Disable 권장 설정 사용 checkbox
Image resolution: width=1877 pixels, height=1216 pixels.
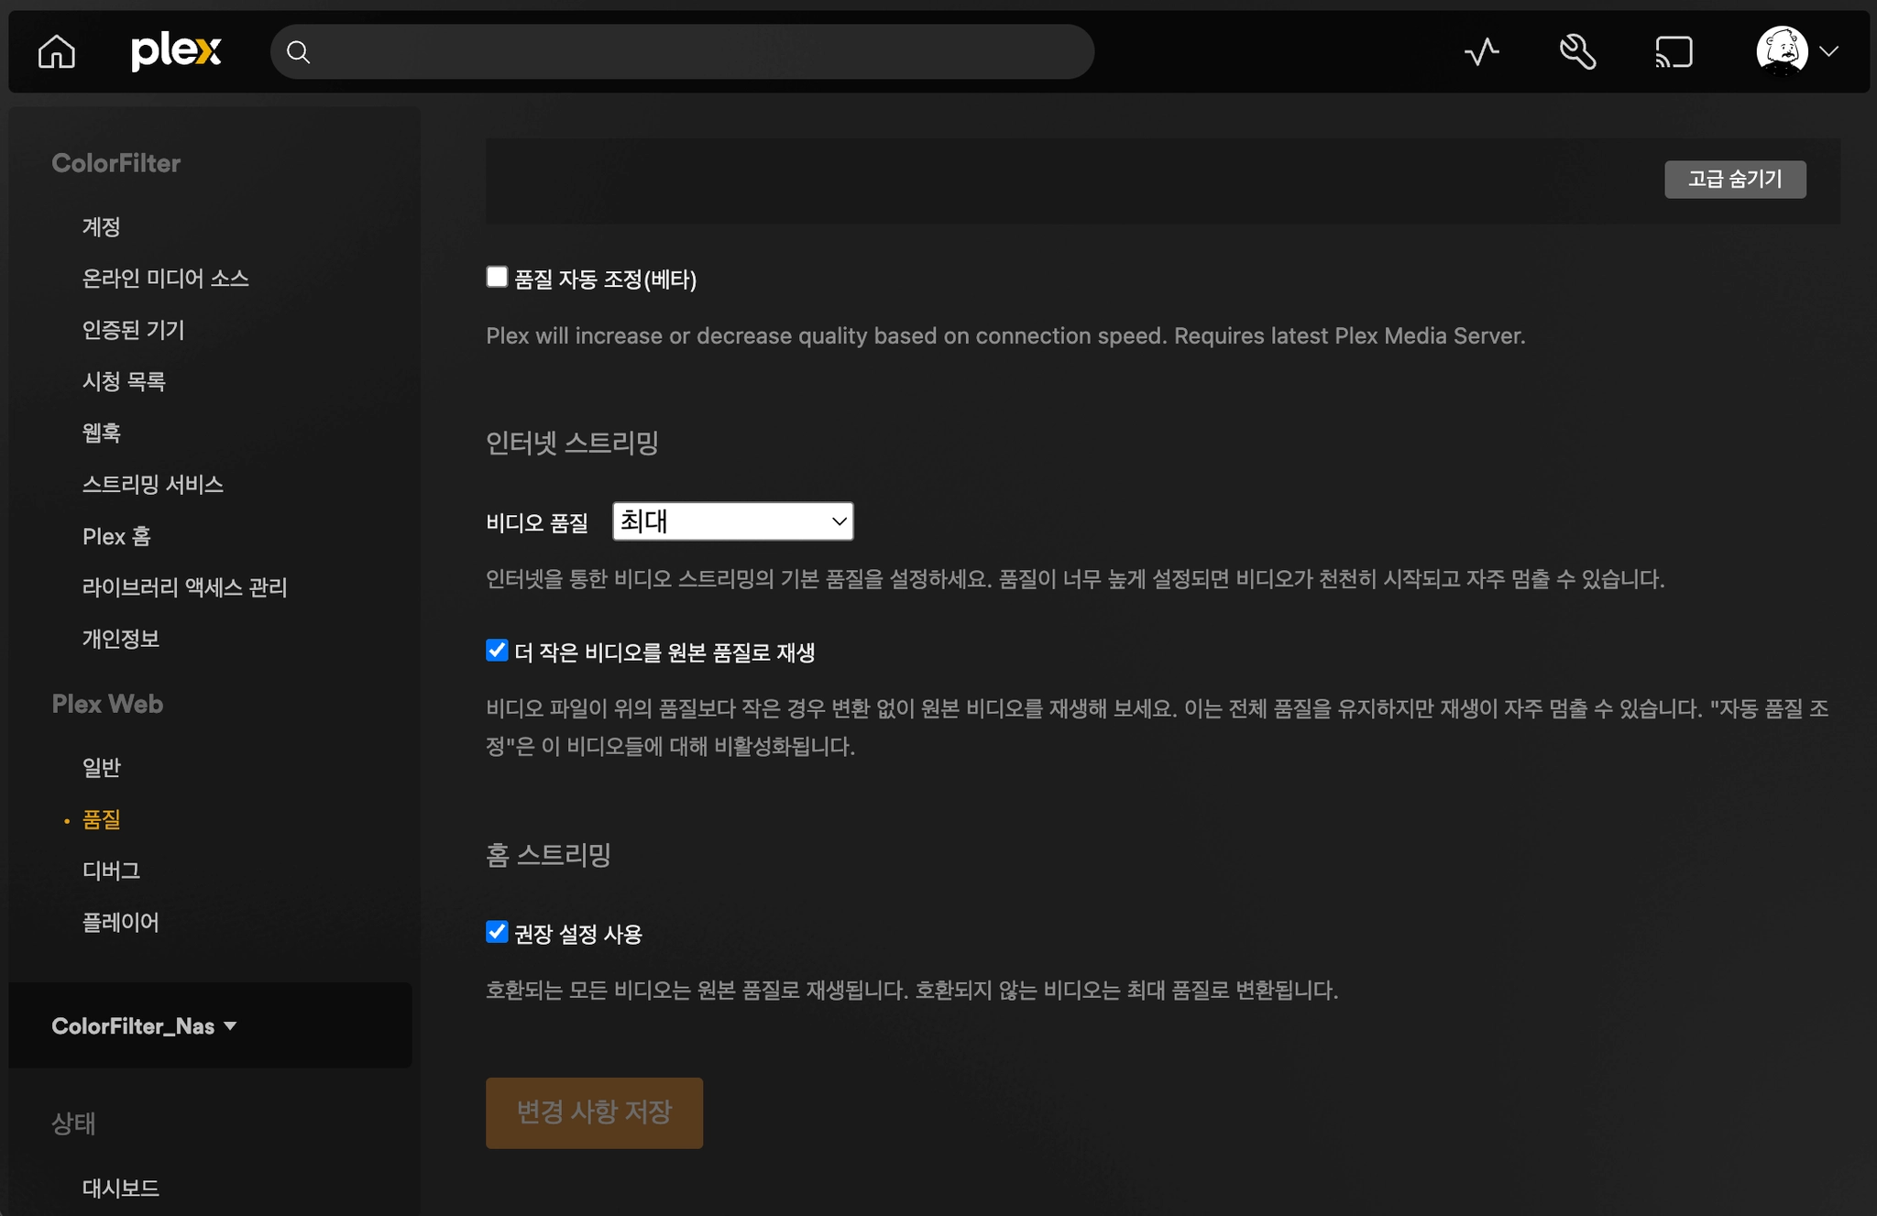[x=497, y=932]
